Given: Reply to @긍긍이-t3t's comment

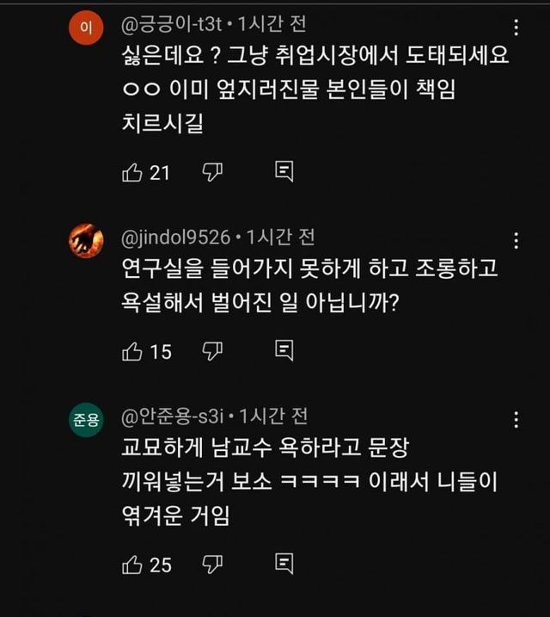Looking at the screenshot, I should pos(284,172).
